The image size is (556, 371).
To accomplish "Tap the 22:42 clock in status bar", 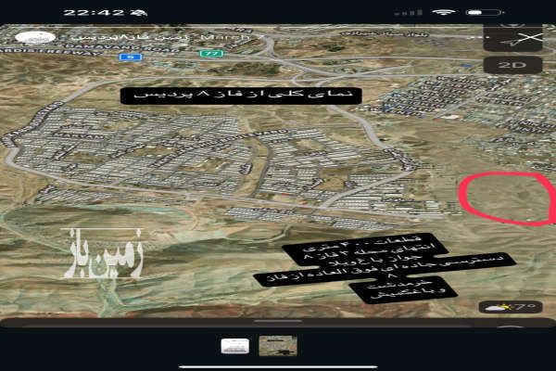I will point(94,13).
